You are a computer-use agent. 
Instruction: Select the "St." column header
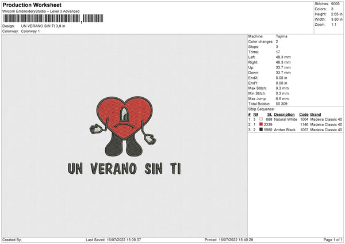pyautogui.click(x=270, y=115)
